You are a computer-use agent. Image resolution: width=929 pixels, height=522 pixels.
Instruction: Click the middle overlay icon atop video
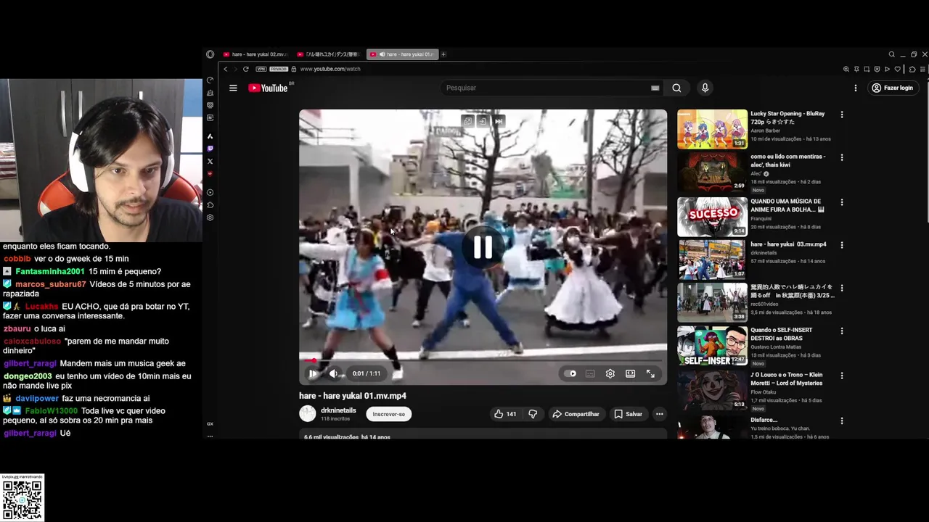(483, 121)
